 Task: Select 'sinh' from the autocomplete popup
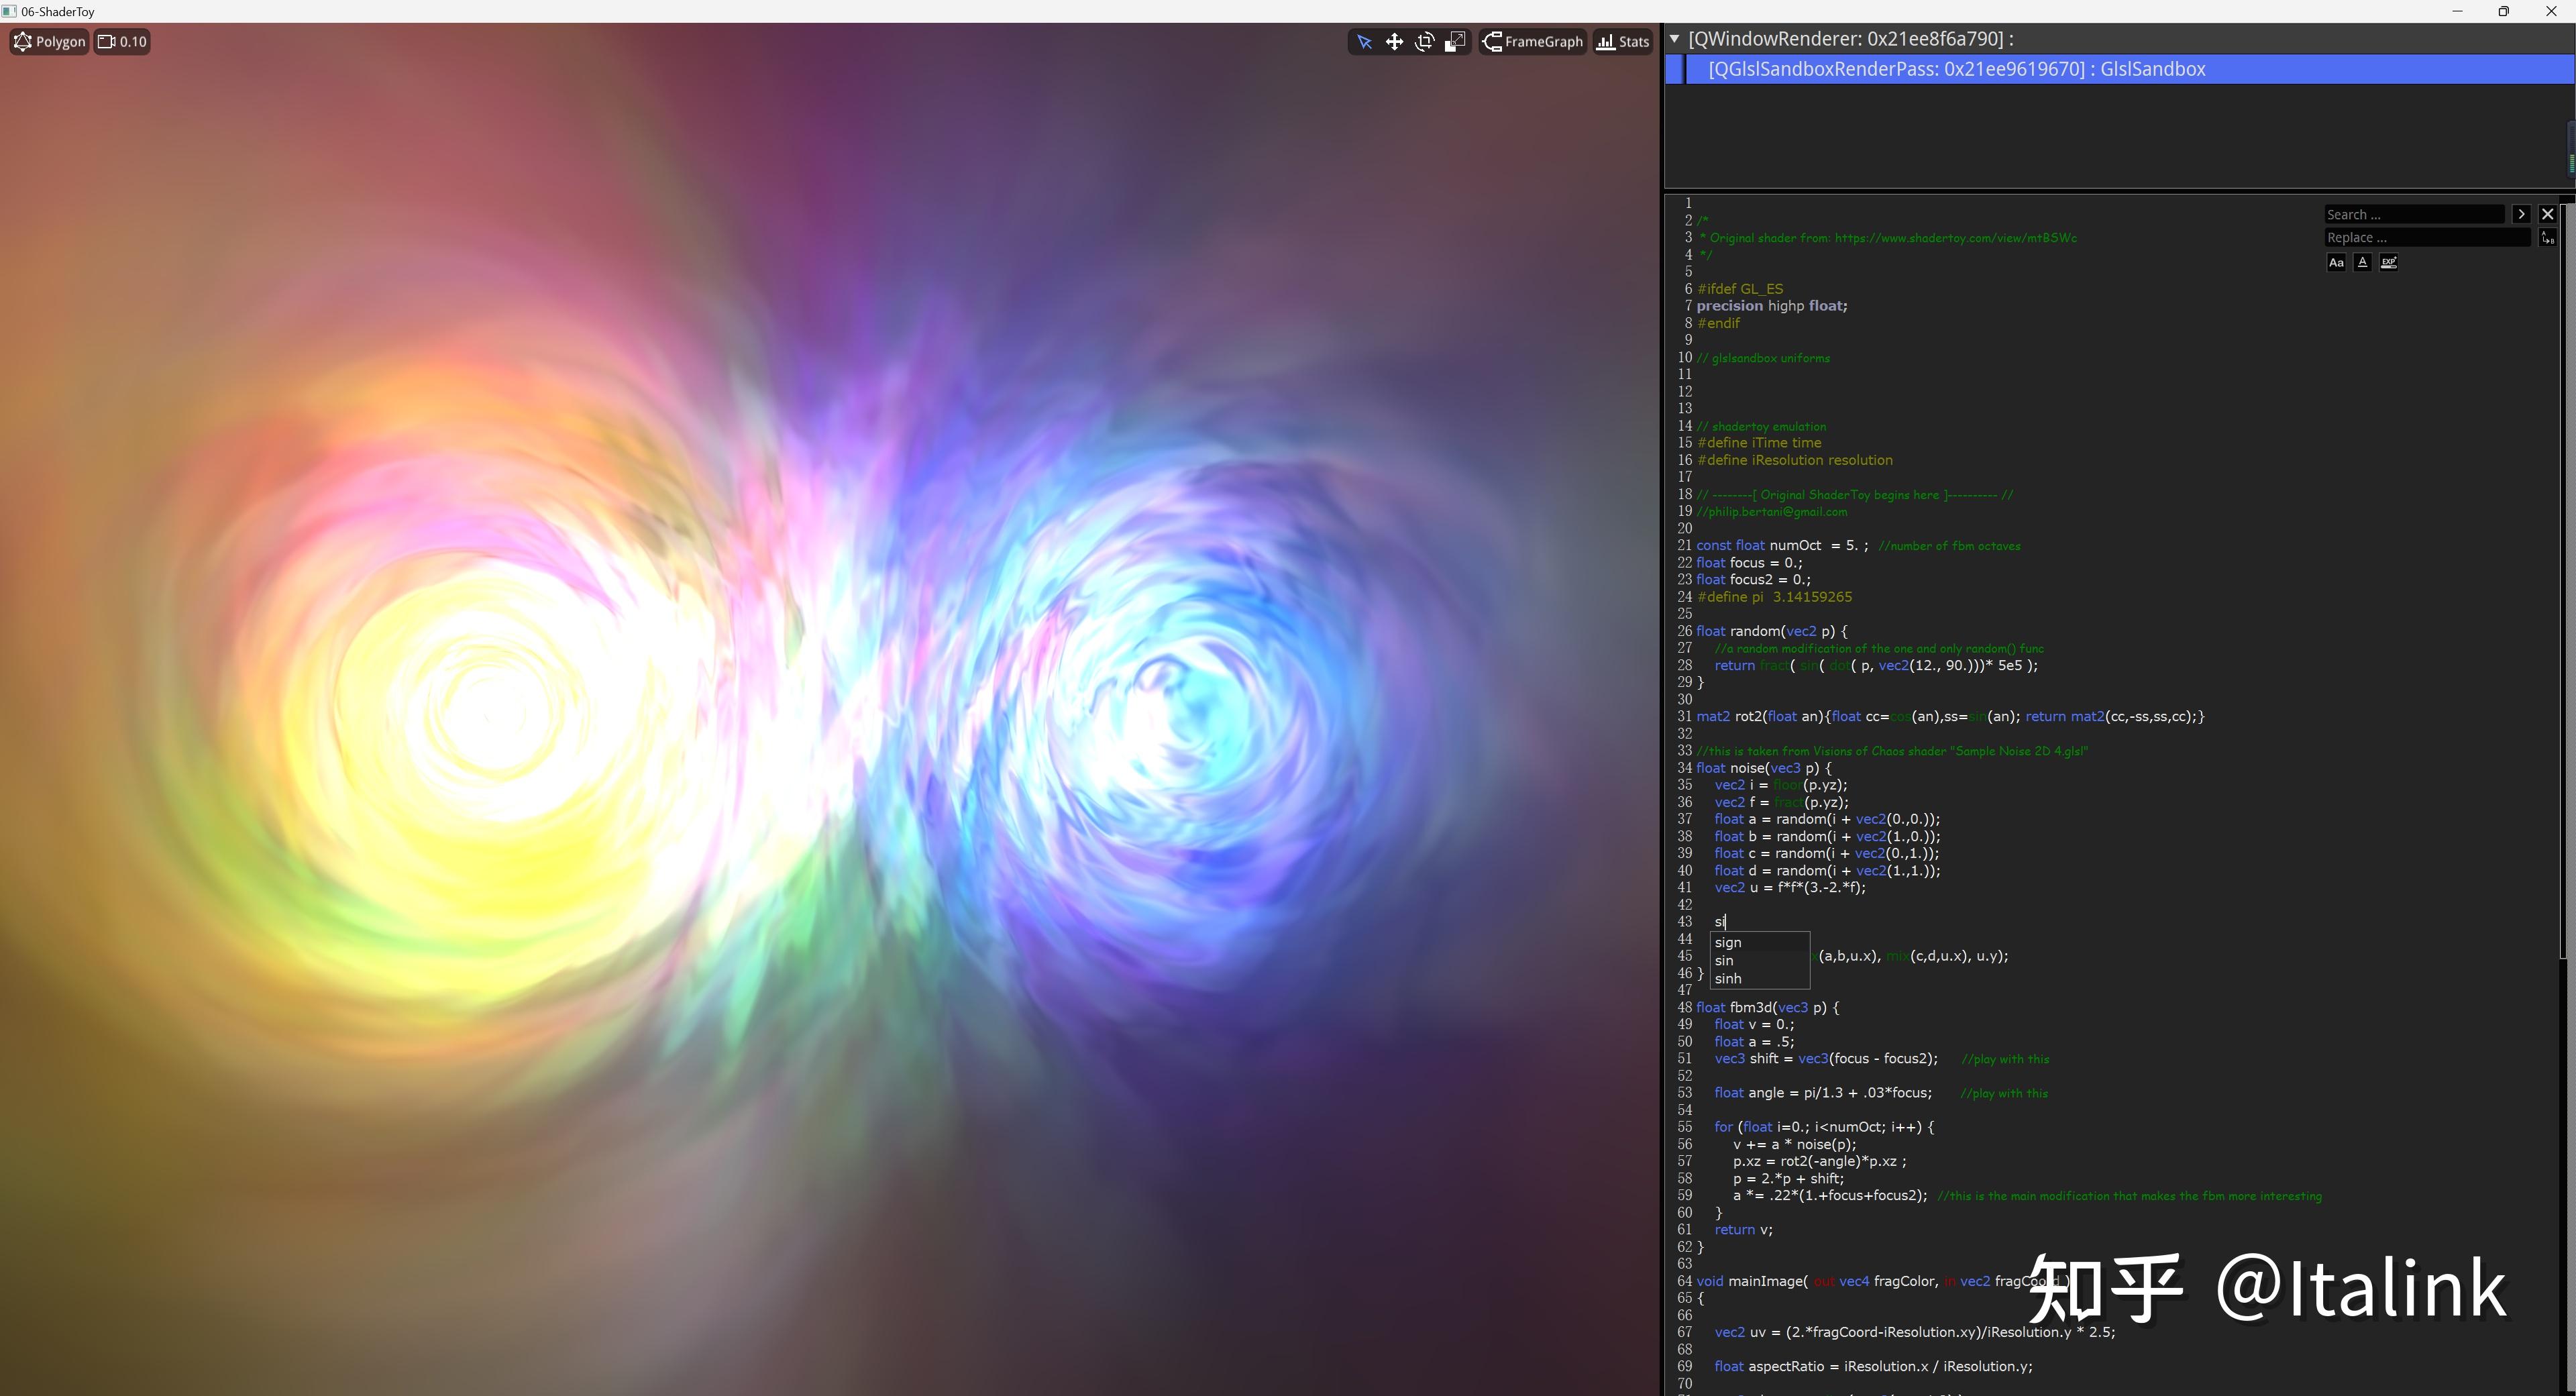coord(1728,978)
